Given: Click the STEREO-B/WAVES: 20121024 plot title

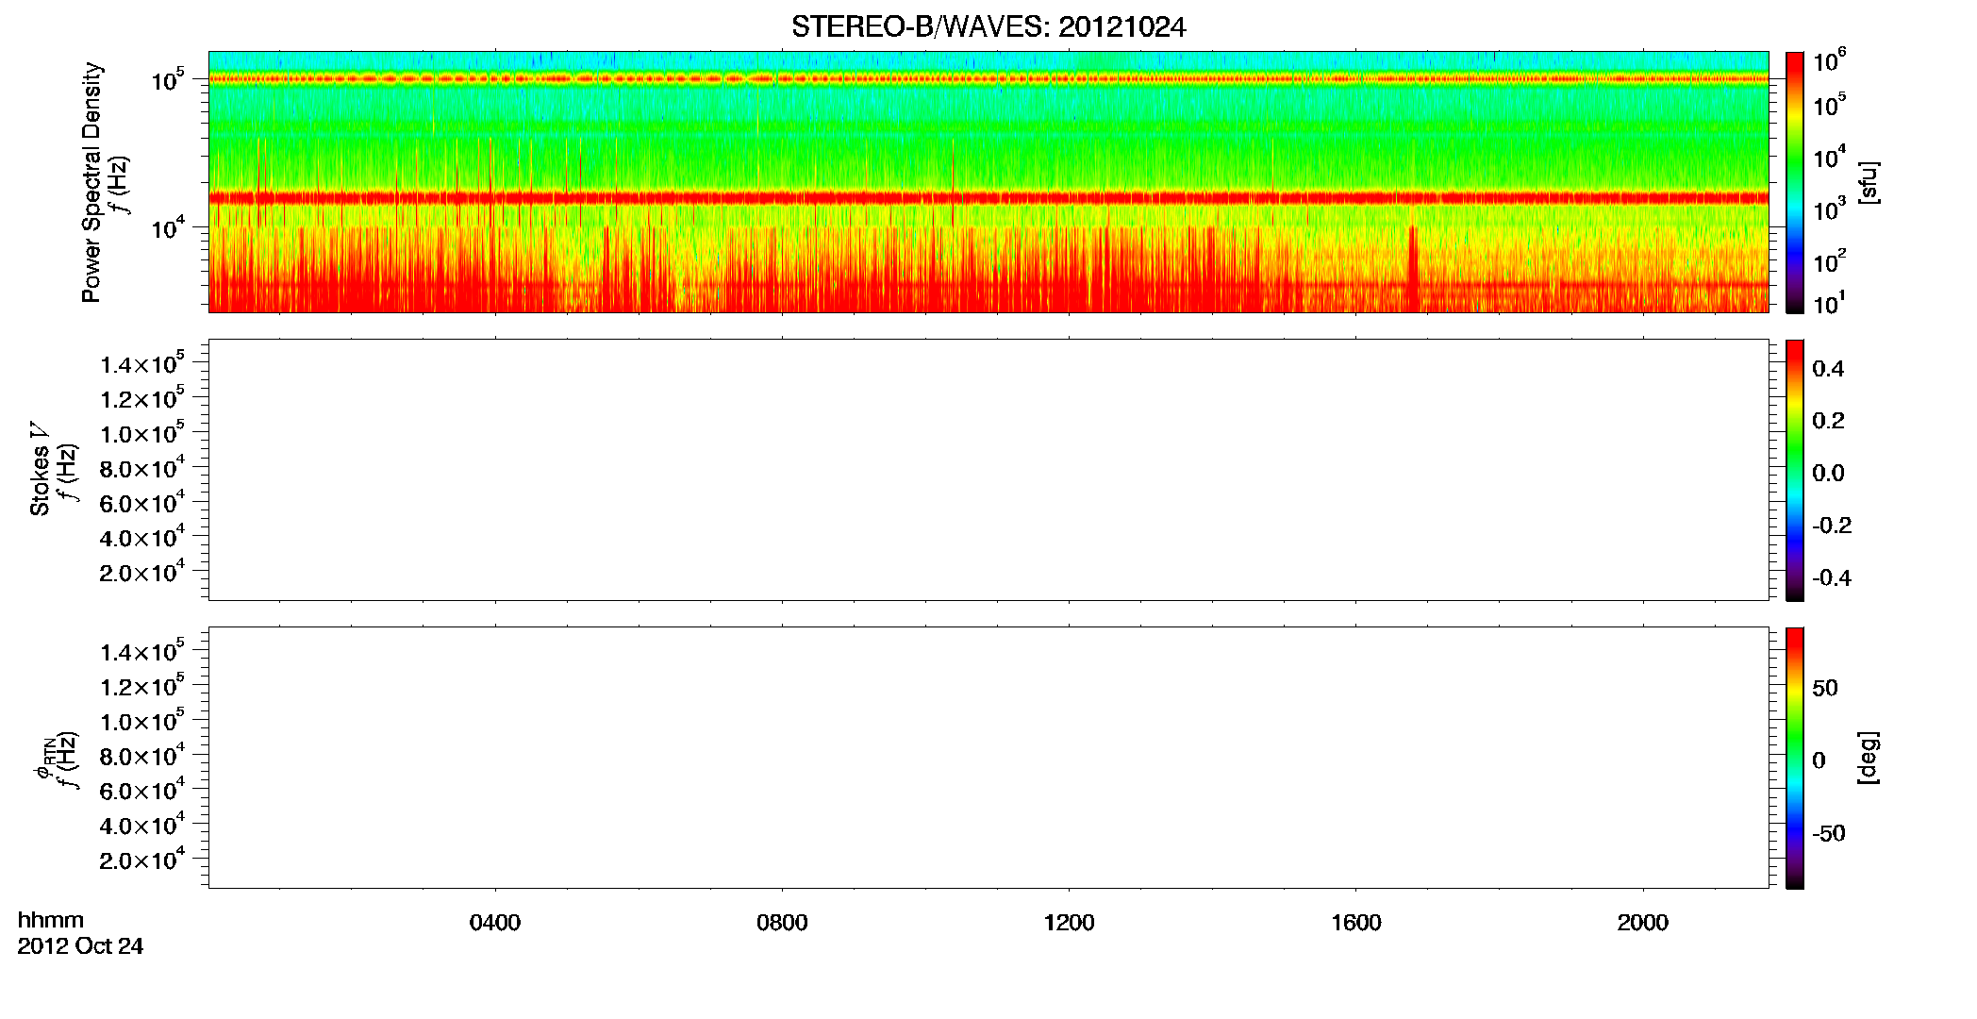Looking at the screenshot, I should pos(988,27).
